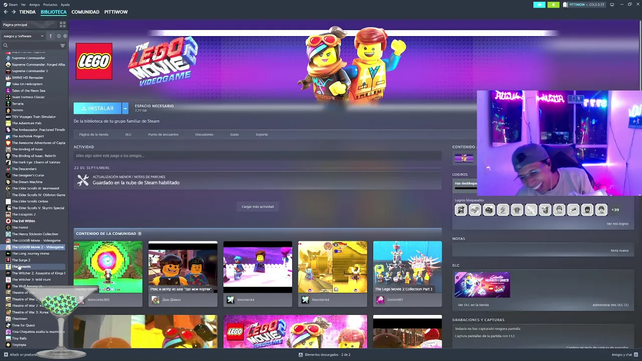Click Cargar más actividad
Image resolution: width=642 pixels, height=361 pixels.
tap(257, 207)
